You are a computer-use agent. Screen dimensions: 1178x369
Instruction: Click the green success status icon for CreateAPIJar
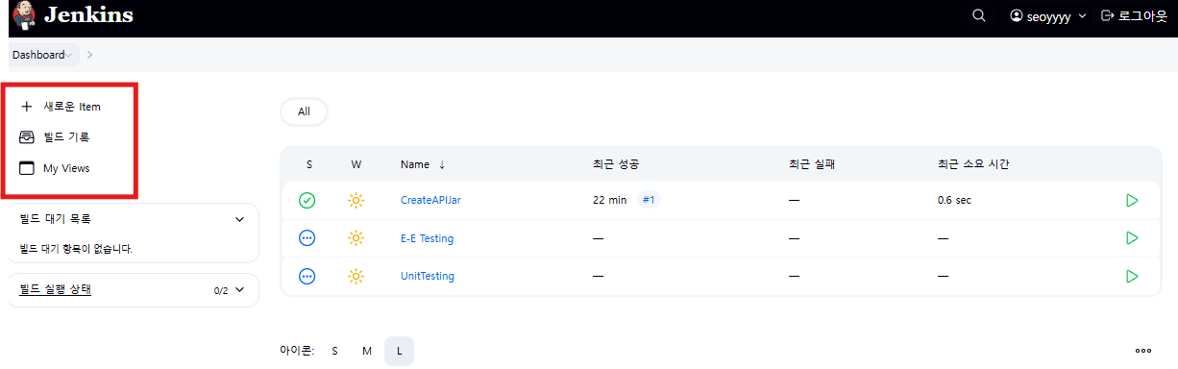pos(307,200)
